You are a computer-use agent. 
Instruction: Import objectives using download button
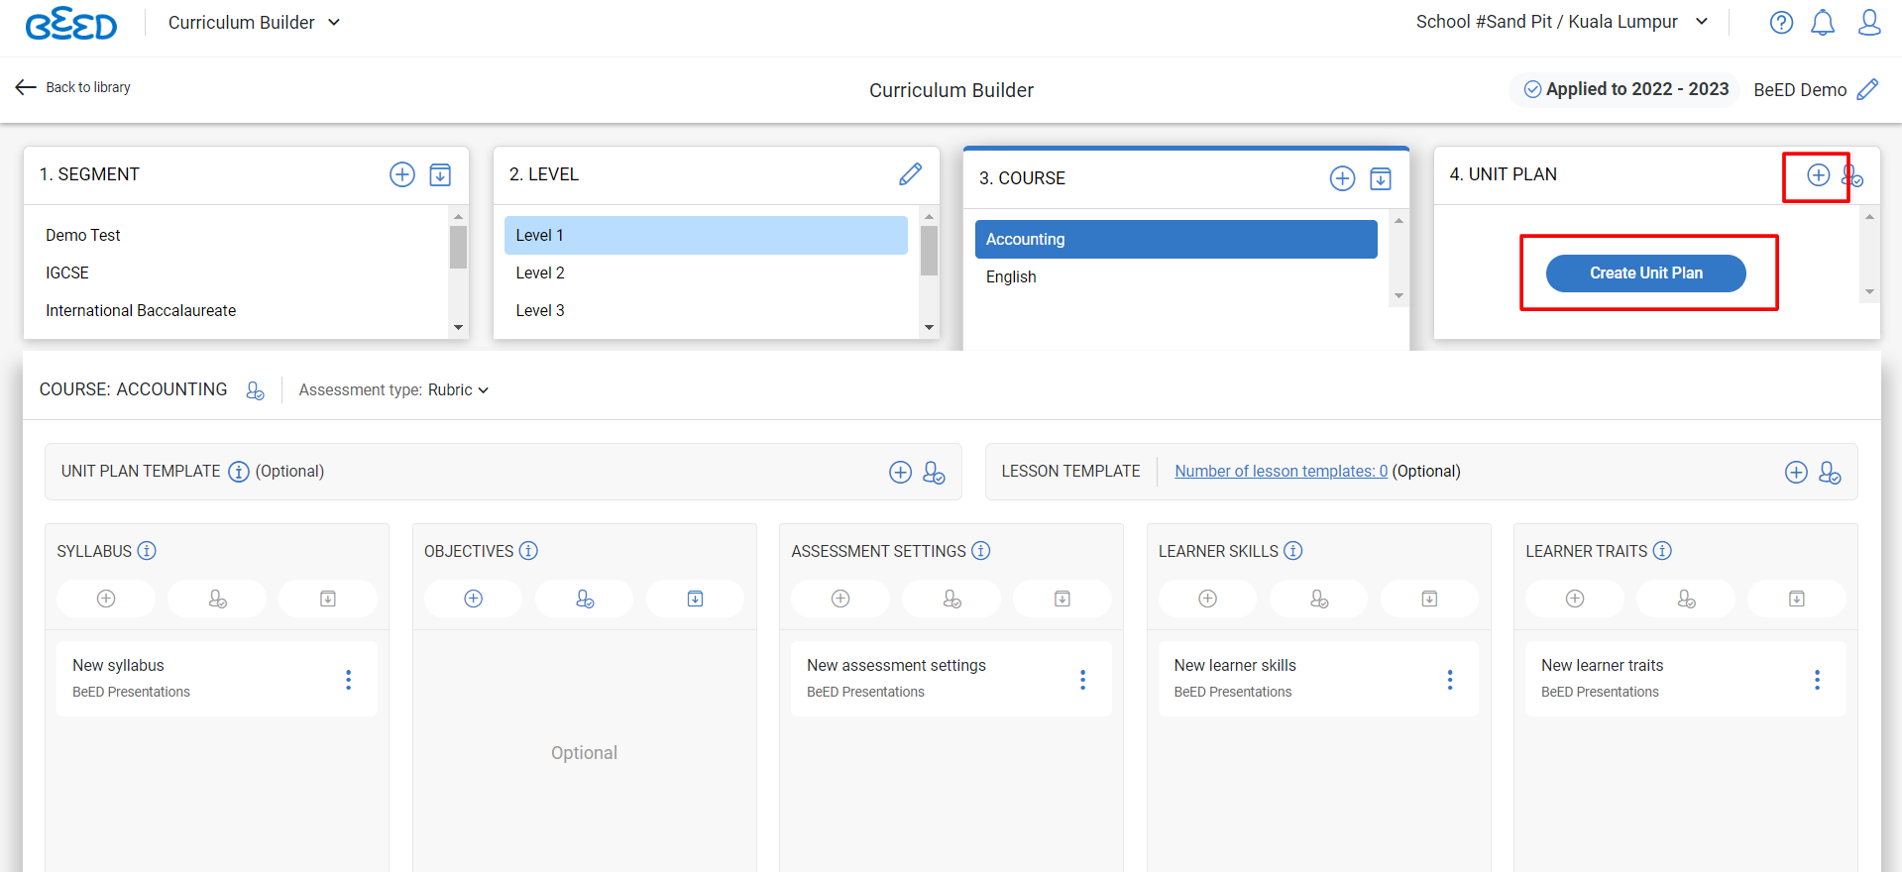(695, 599)
